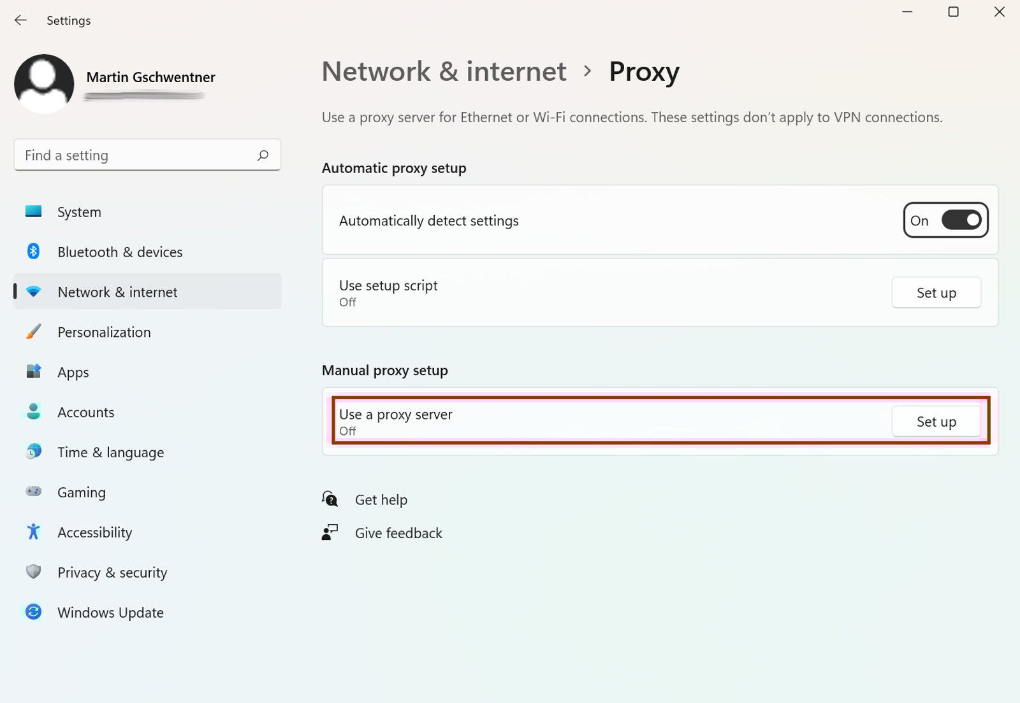Select the Accessibility figure icon
Image resolution: width=1020 pixels, height=703 pixels.
click(x=33, y=532)
